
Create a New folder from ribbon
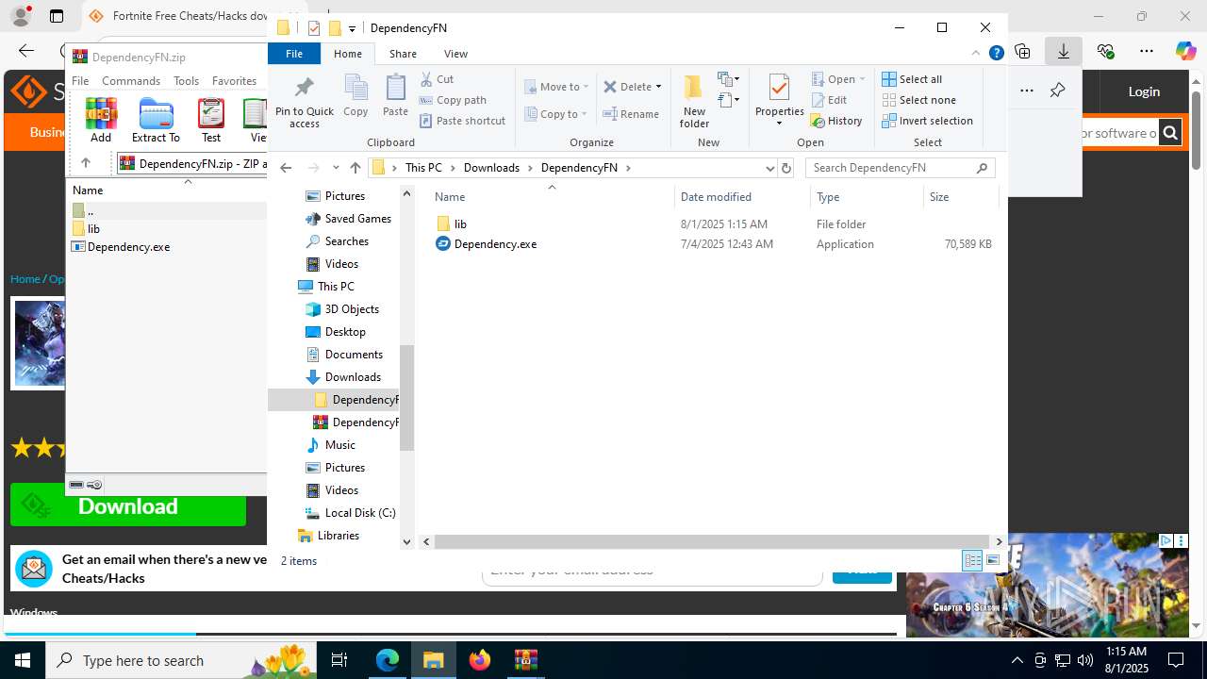pos(694,102)
